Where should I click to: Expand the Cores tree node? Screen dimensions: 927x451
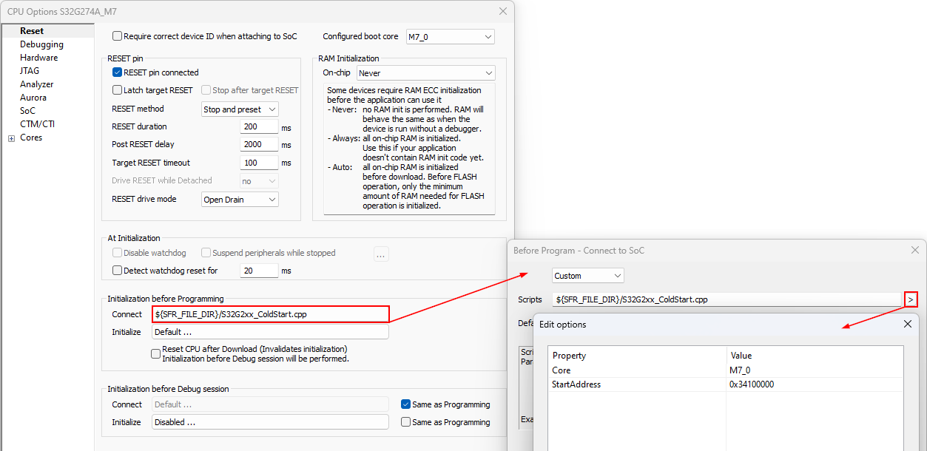11,138
